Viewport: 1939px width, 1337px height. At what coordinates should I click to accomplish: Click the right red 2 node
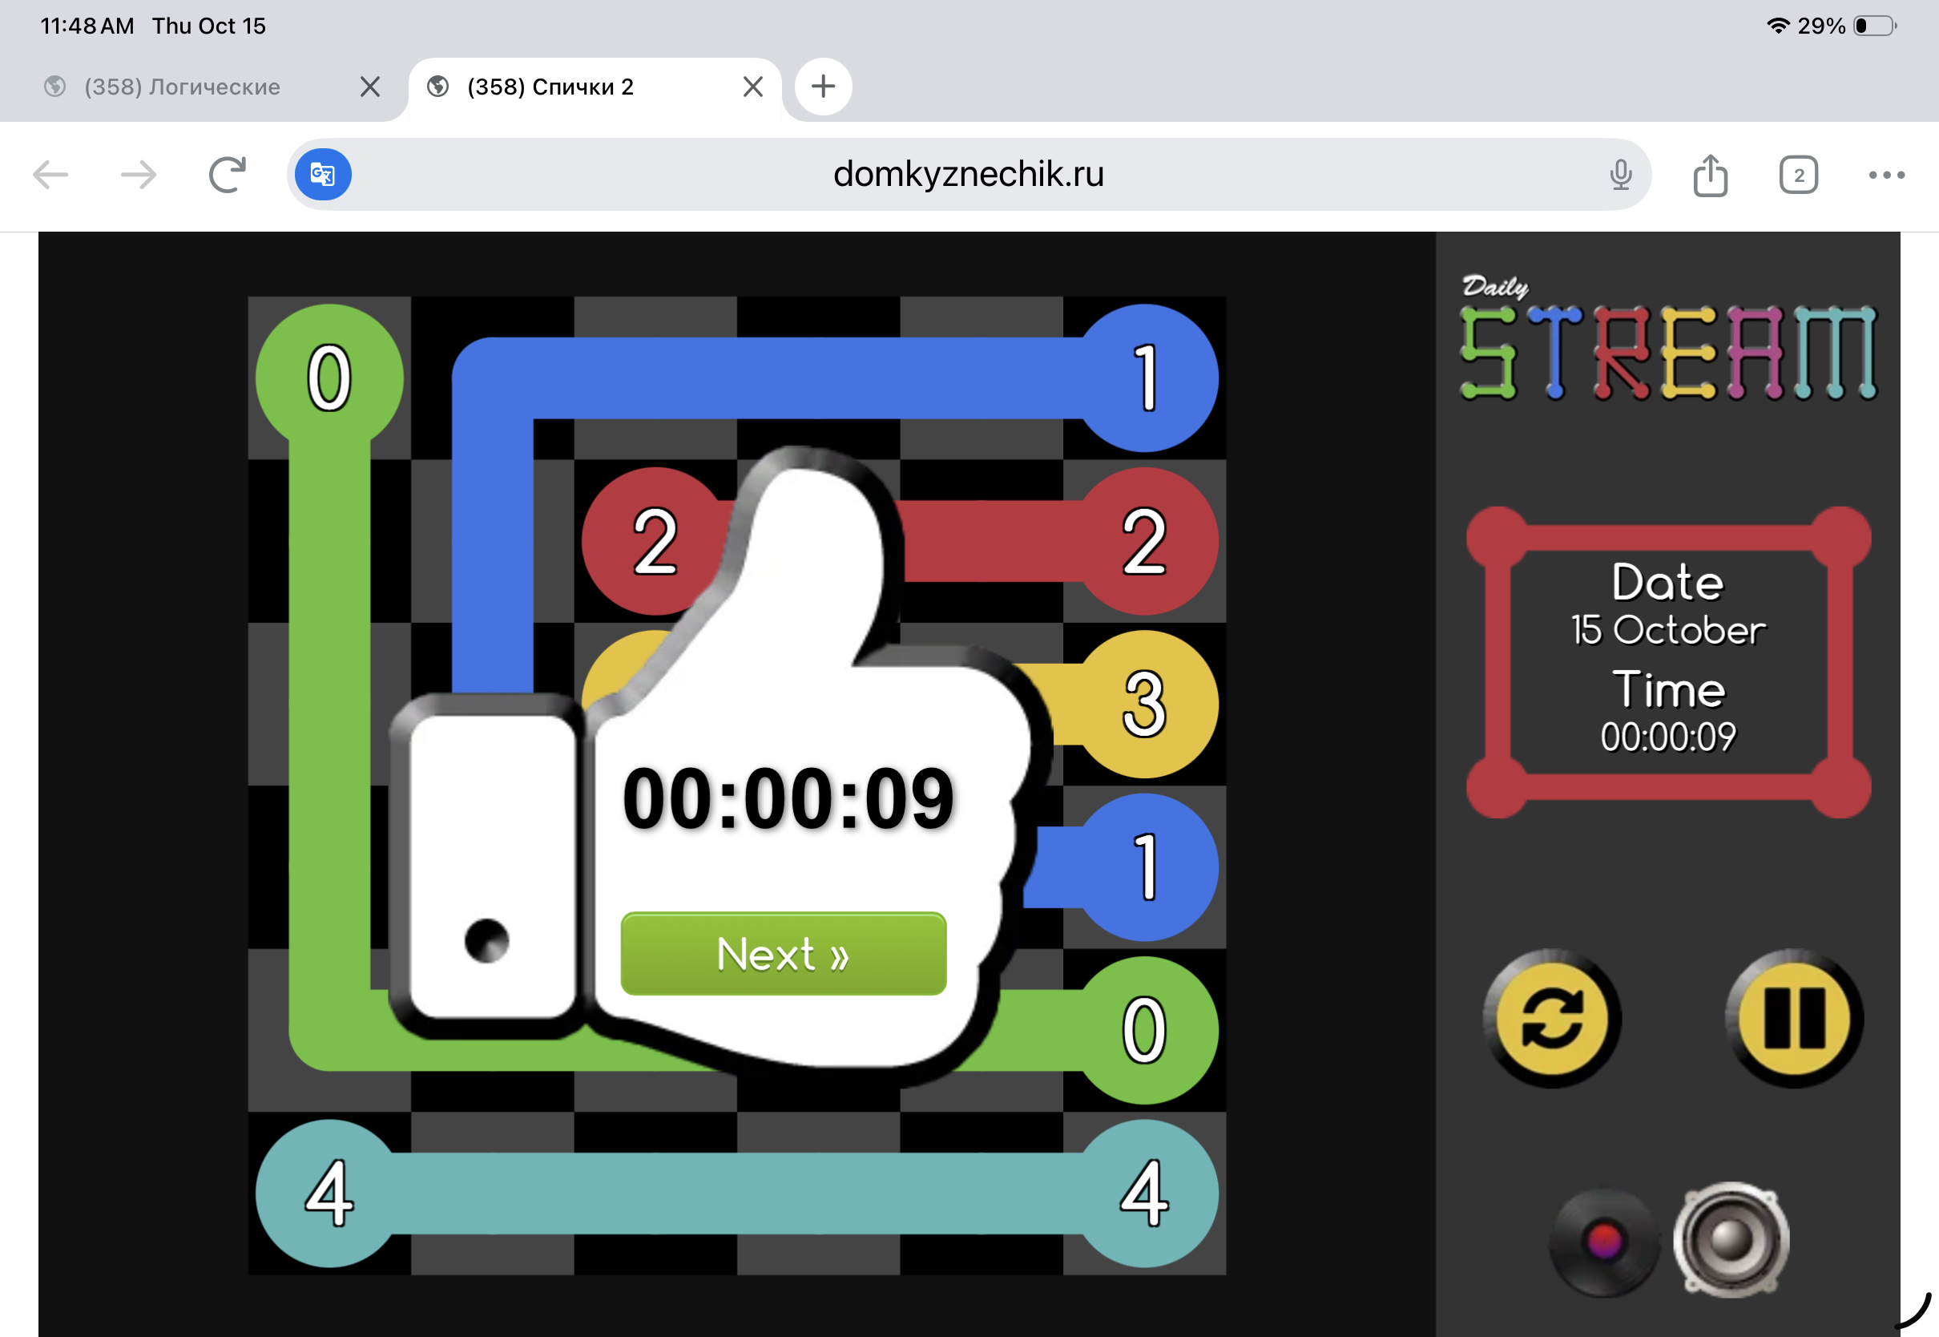pyautogui.click(x=1144, y=541)
